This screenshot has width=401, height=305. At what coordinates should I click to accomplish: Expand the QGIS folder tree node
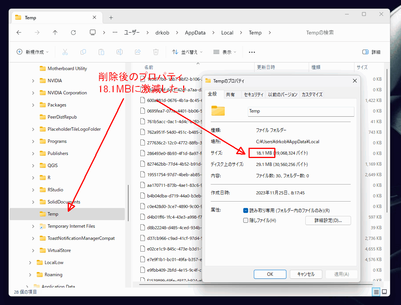33,166
